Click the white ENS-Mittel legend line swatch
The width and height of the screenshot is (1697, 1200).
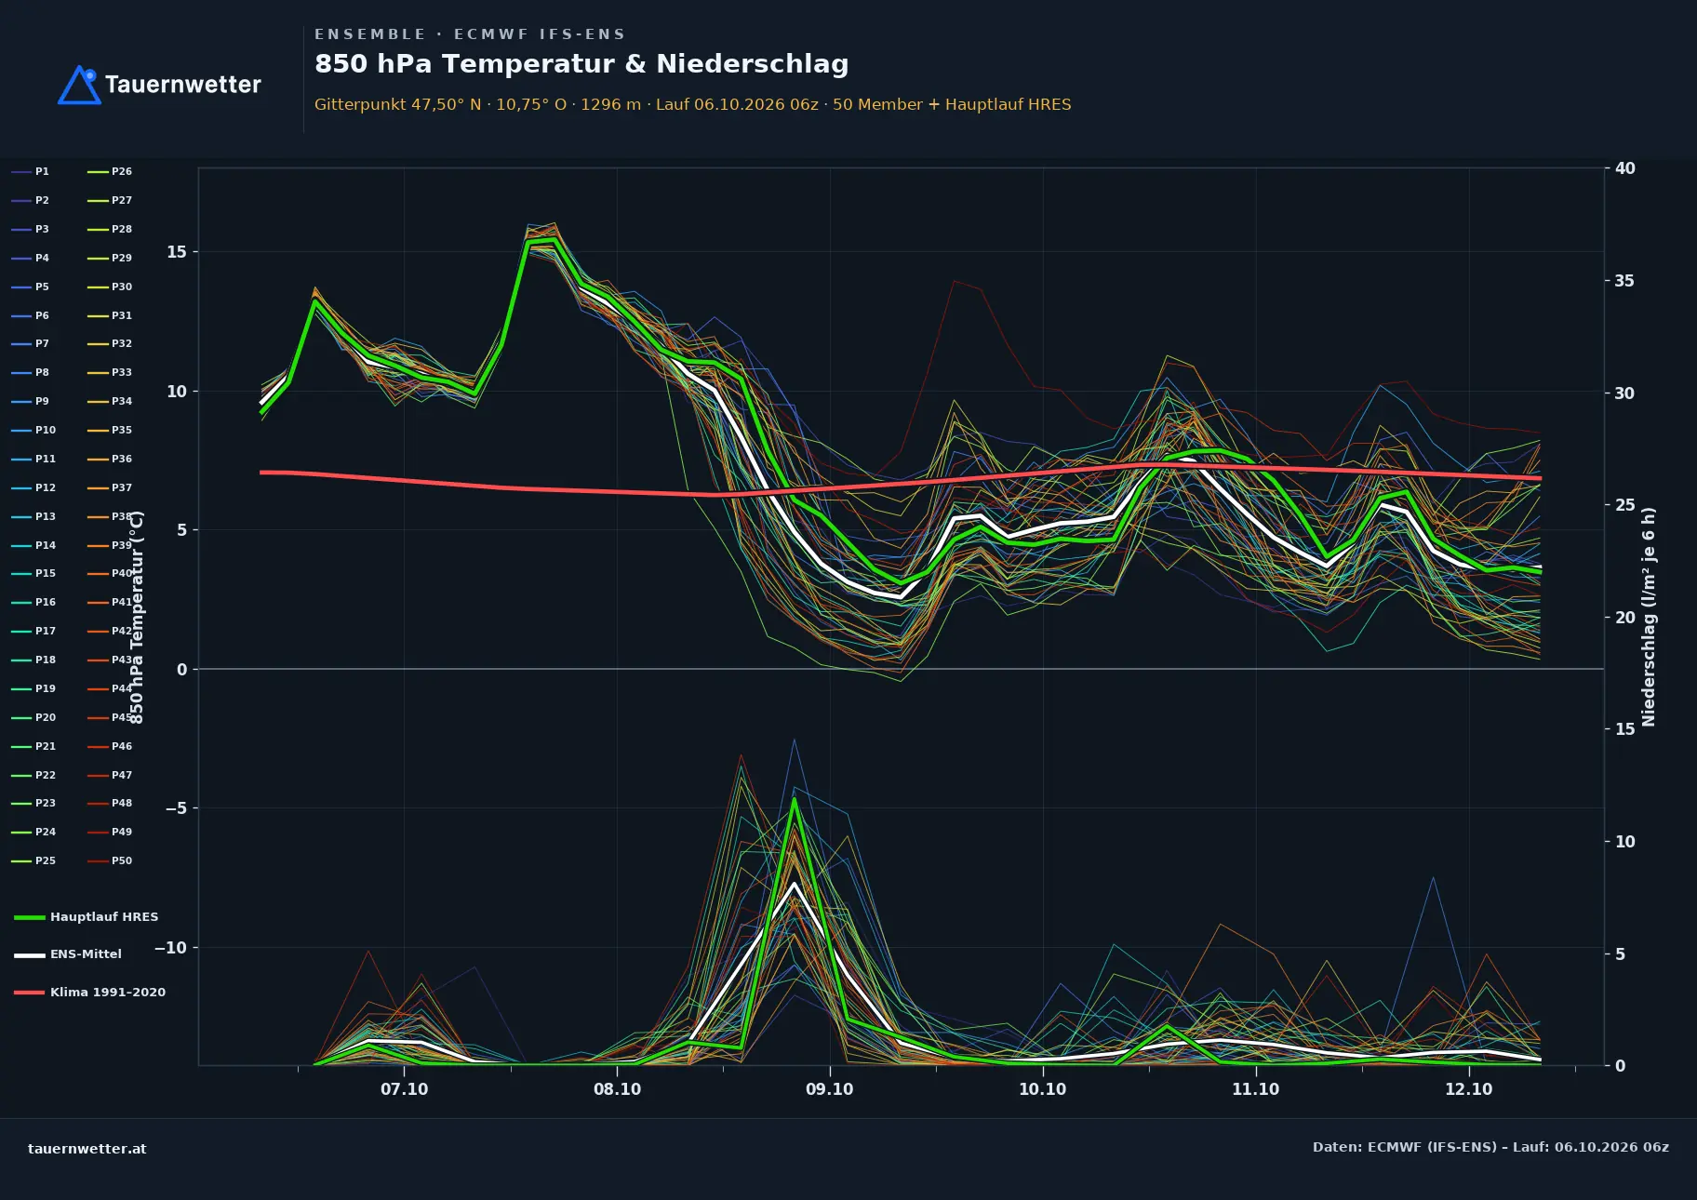tap(30, 955)
